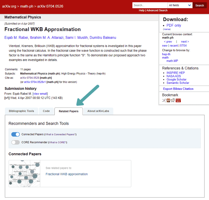209x200 pixels.
Task: Bookmark on CiteULike icon
Action: [x=164, y=100]
